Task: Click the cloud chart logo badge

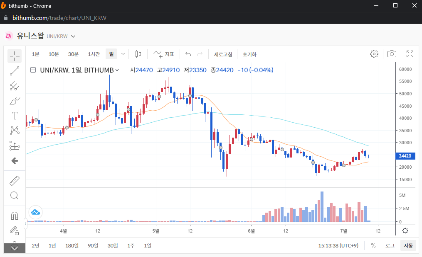Action: pyautogui.click(x=35, y=212)
